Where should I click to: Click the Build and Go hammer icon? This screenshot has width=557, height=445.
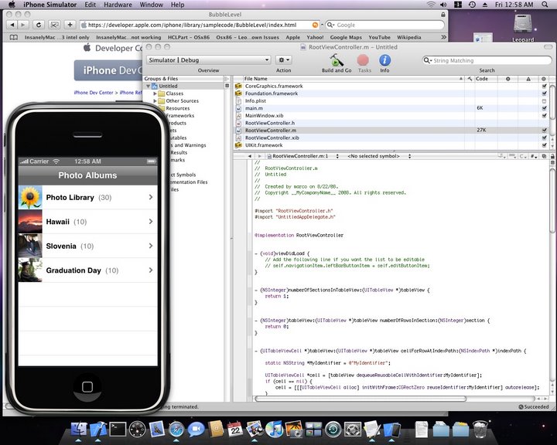(336, 60)
